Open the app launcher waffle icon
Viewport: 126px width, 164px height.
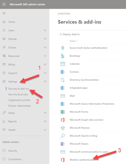click(4, 4)
